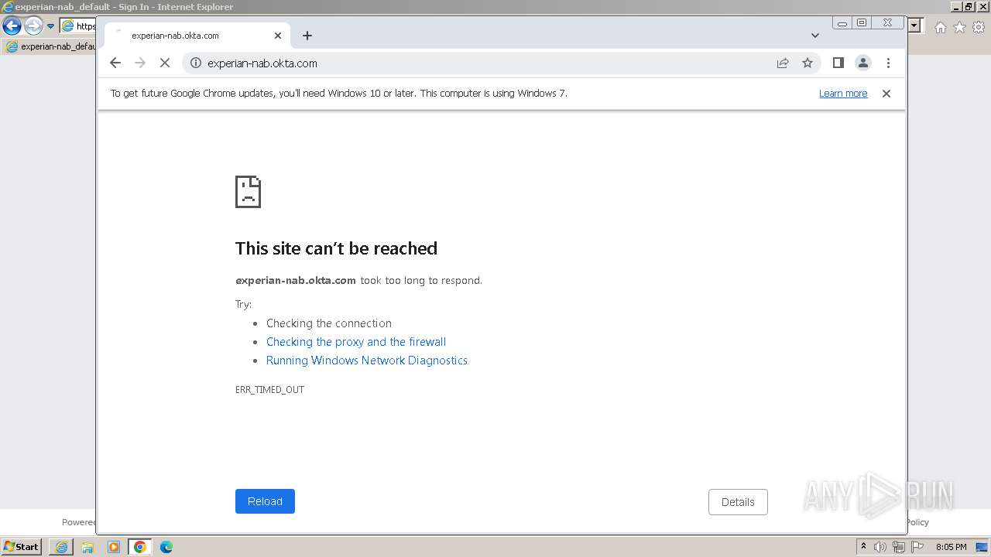Go back in Chrome navigation
Screen dimensions: 991x557
coord(115,63)
